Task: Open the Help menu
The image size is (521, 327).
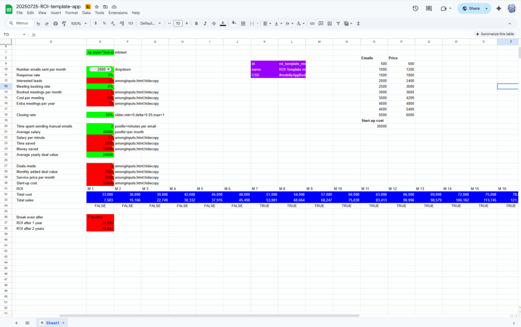Action: point(136,13)
